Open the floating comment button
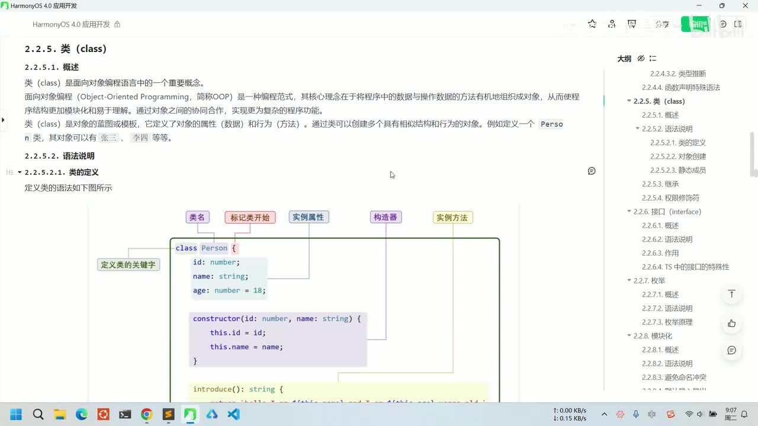The height and width of the screenshot is (426, 758). pos(732,350)
